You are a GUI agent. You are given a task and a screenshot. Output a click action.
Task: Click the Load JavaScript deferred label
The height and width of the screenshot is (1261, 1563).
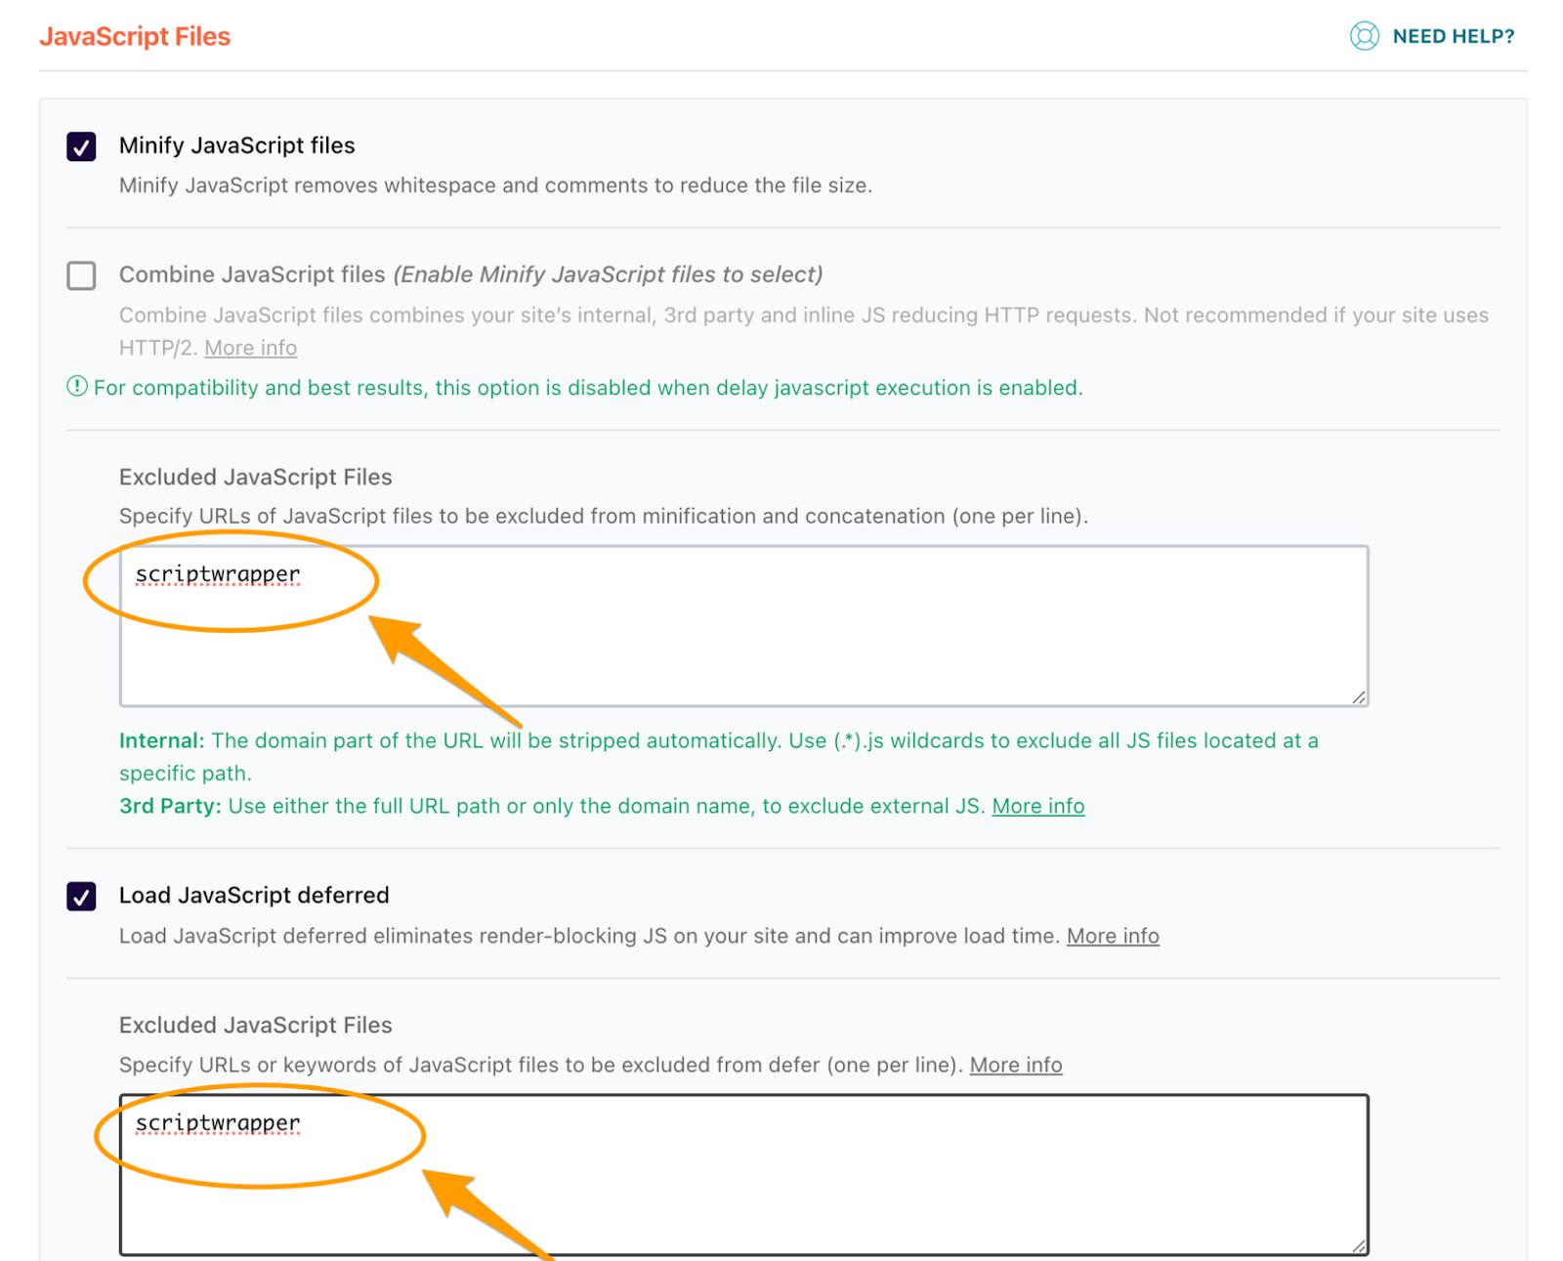tap(254, 896)
